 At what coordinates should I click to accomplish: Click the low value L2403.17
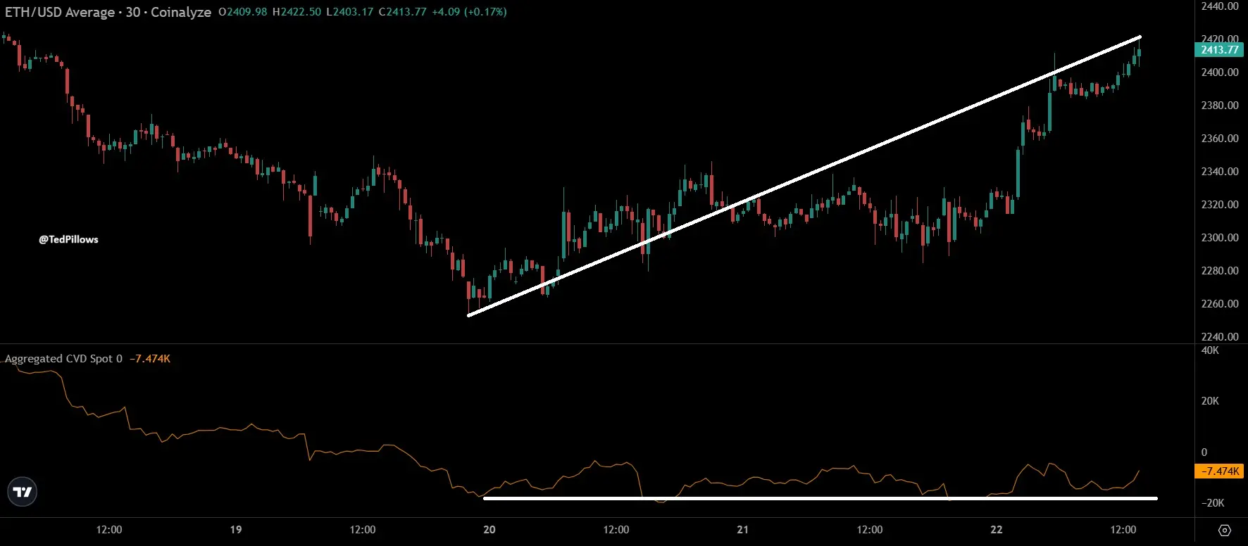click(349, 12)
